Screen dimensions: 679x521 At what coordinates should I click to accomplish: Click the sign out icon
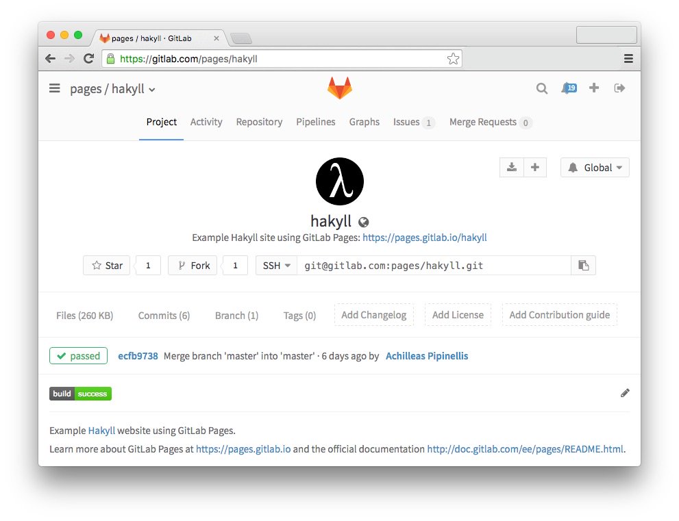619,88
